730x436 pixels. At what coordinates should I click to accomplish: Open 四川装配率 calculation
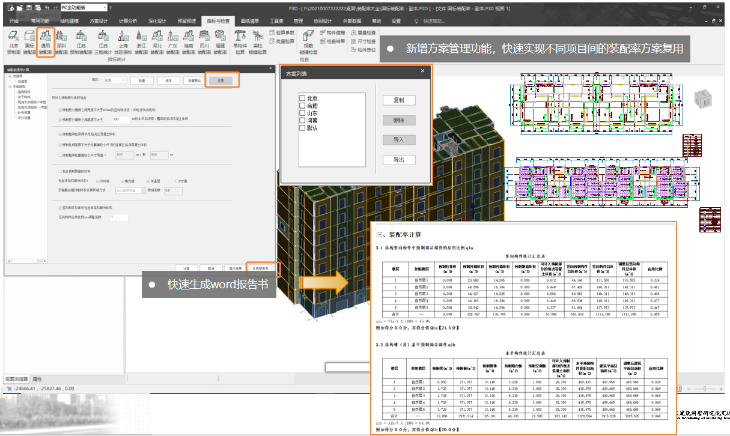tap(204, 42)
